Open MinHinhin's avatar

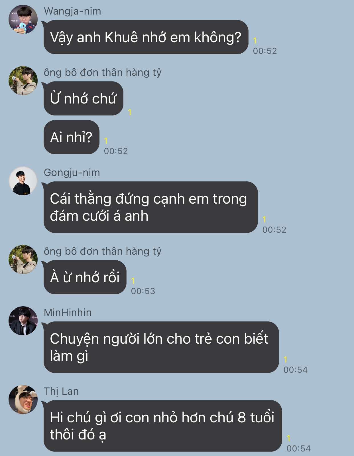point(23,321)
